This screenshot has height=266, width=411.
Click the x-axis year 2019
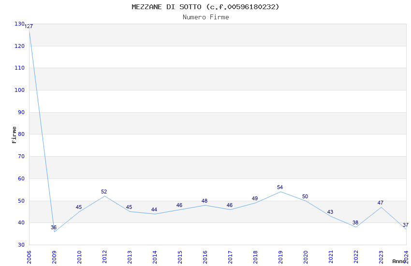click(281, 257)
